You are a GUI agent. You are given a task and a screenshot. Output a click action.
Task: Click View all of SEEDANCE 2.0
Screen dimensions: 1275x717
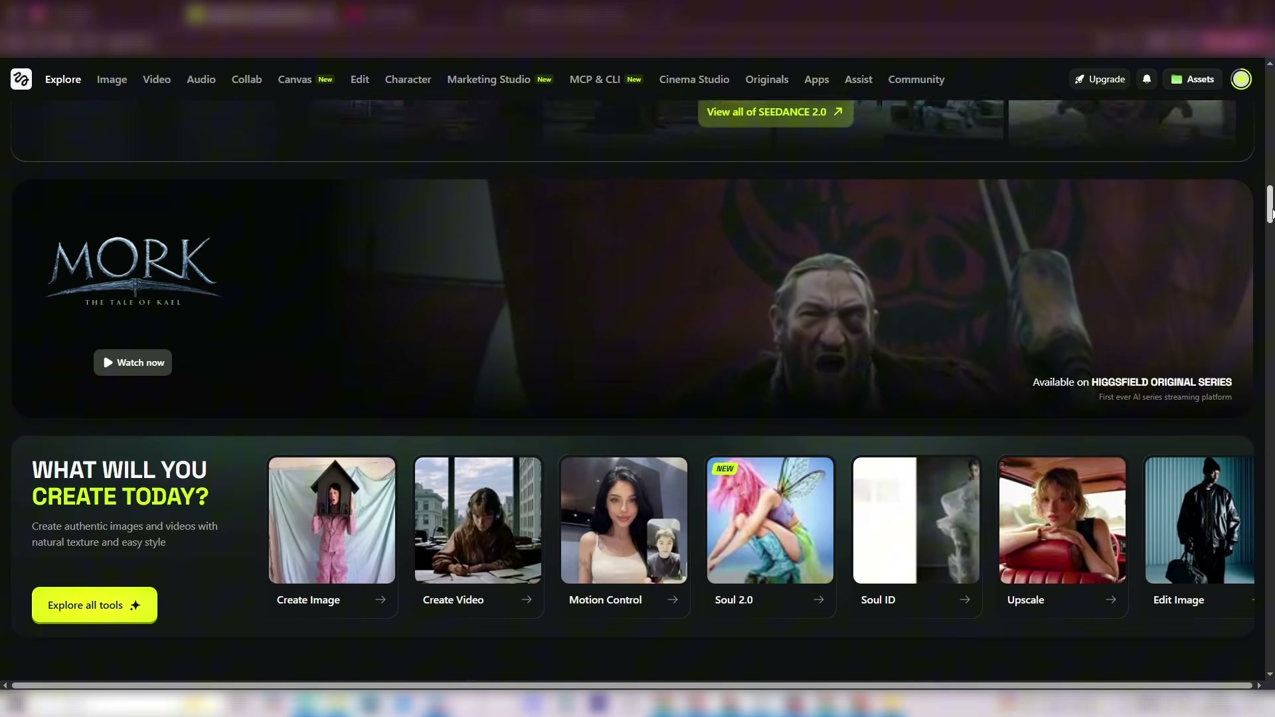(x=776, y=112)
